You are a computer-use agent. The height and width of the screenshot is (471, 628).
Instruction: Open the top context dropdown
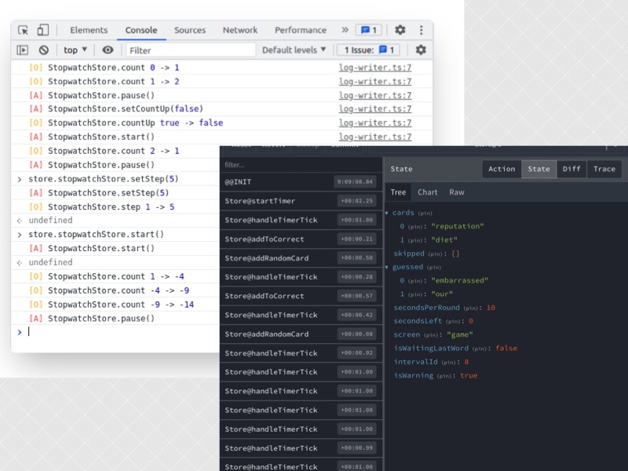tap(75, 50)
